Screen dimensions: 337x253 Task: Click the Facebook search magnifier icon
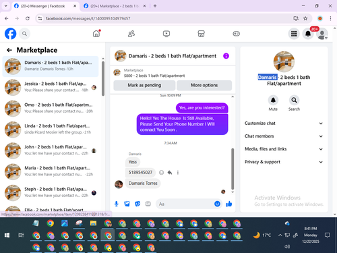24,34
